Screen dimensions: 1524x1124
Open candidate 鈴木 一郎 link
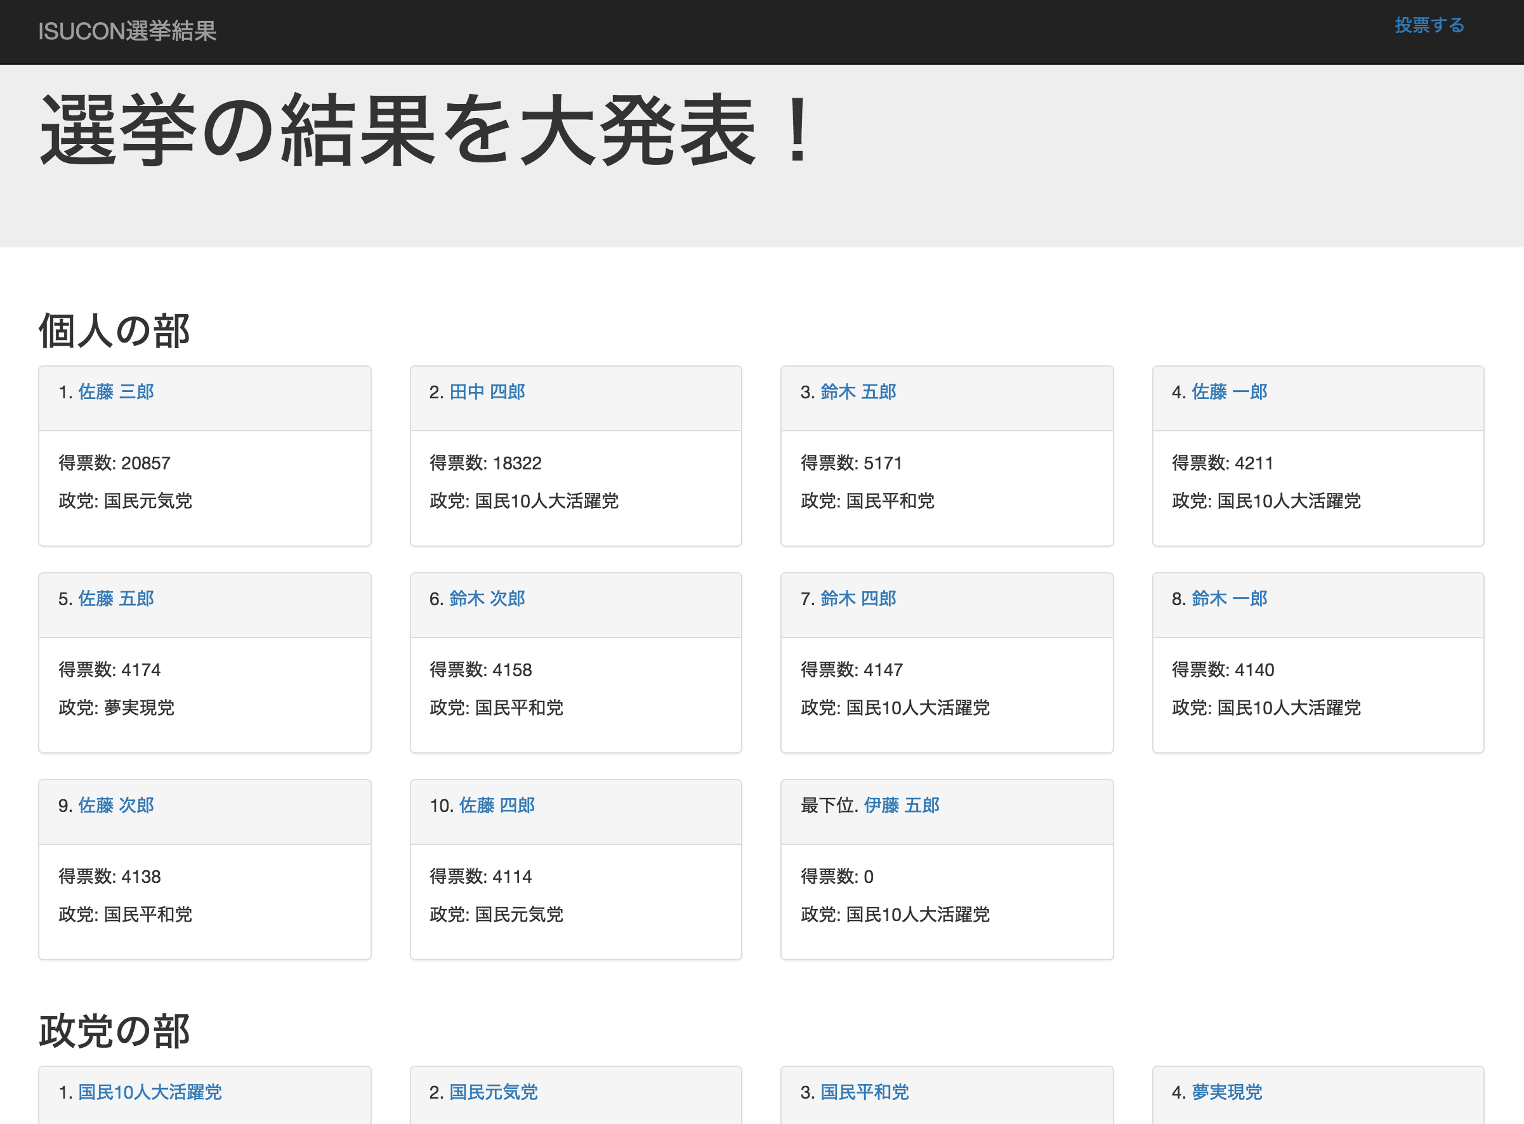click(1230, 599)
